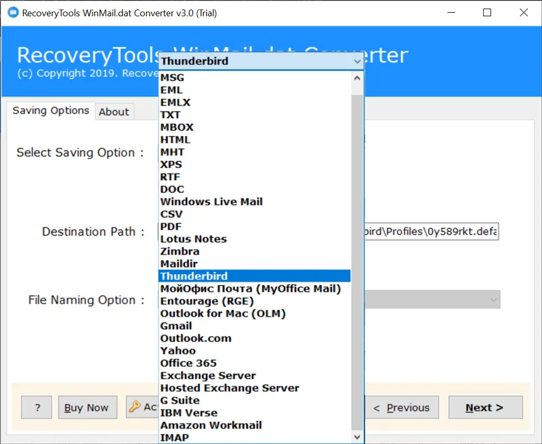Choose PDF from the saving options list
Screen dimensions: 542x444
pyautogui.click(x=171, y=227)
